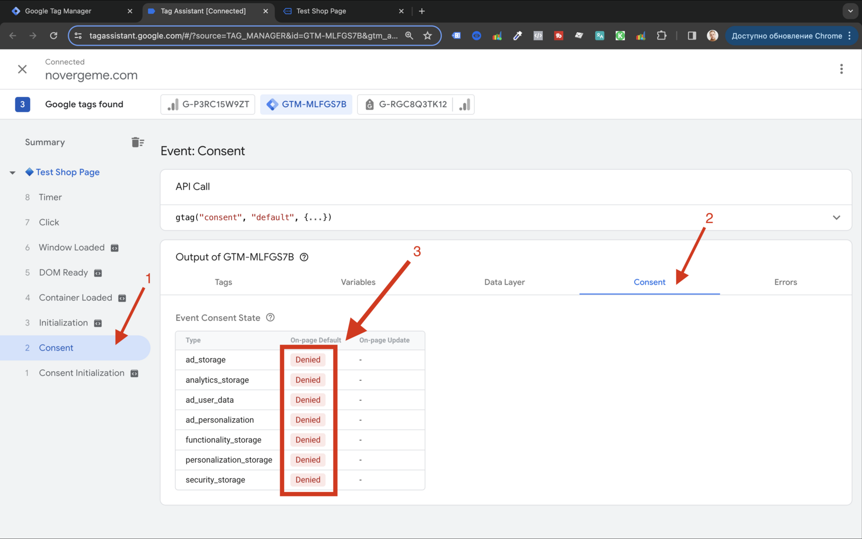Bookmark the page with the star icon

427,36
